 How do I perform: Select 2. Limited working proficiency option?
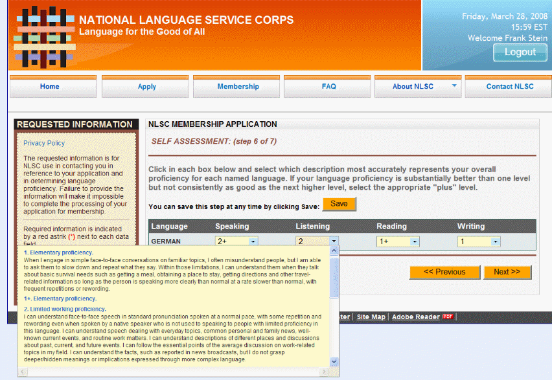click(x=65, y=309)
